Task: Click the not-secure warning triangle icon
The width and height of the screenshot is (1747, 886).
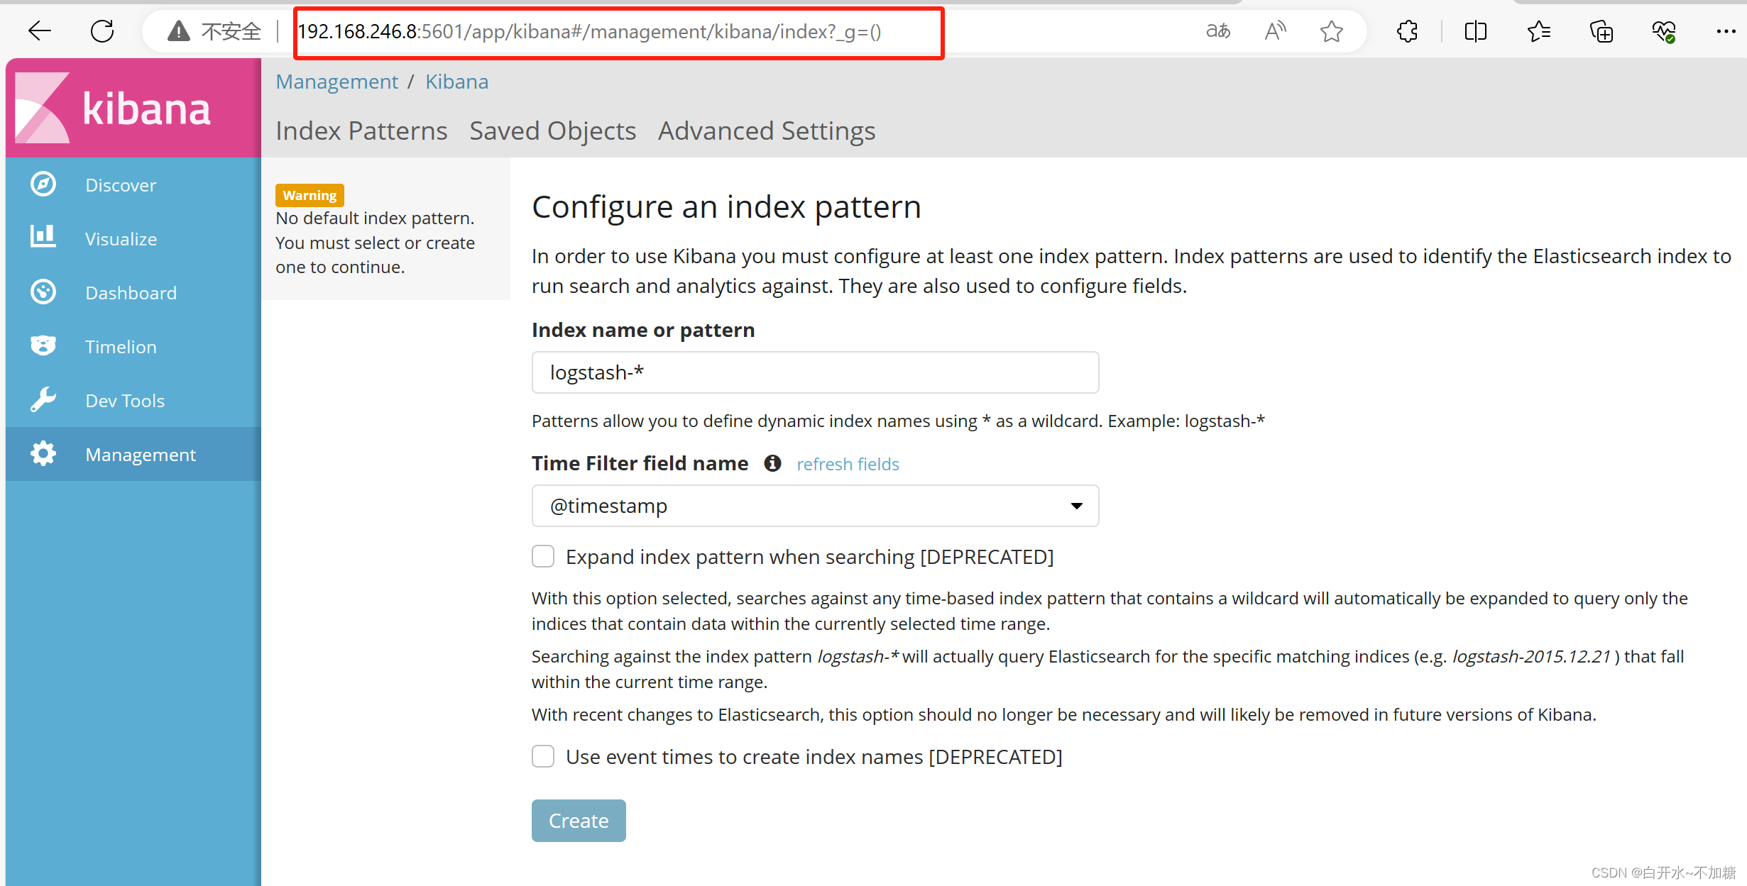Action: (178, 31)
